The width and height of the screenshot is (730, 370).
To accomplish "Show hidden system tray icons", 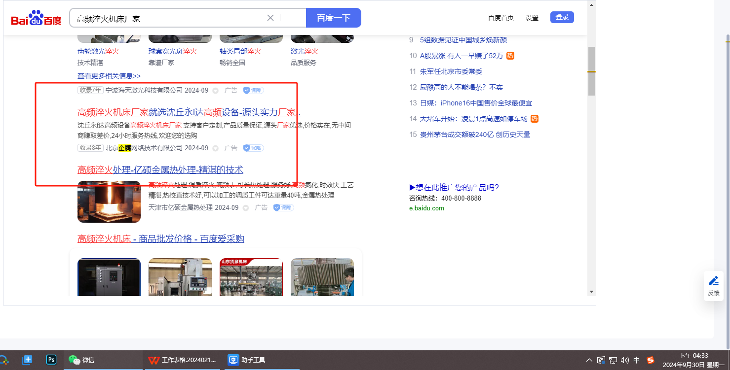I will [x=589, y=360].
